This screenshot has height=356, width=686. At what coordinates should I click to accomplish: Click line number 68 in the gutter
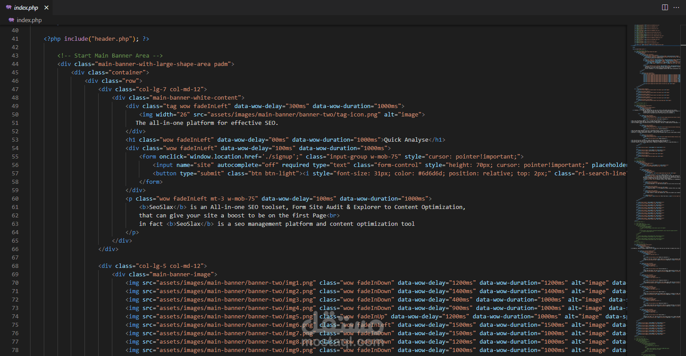pyautogui.click(x=15, y=266)
